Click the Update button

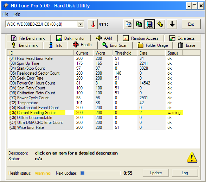pos(156,173)
